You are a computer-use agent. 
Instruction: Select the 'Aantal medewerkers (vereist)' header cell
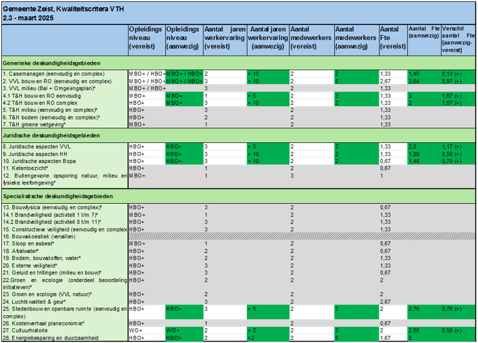(x=311, y=38)
